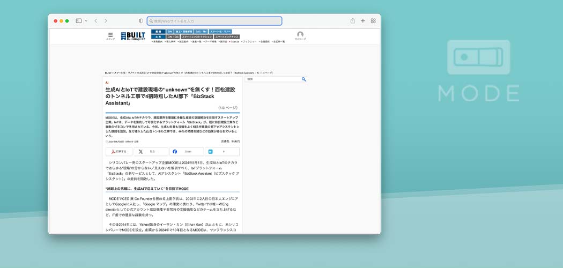Open the My Page profile icon

click(x=300, y=35)
